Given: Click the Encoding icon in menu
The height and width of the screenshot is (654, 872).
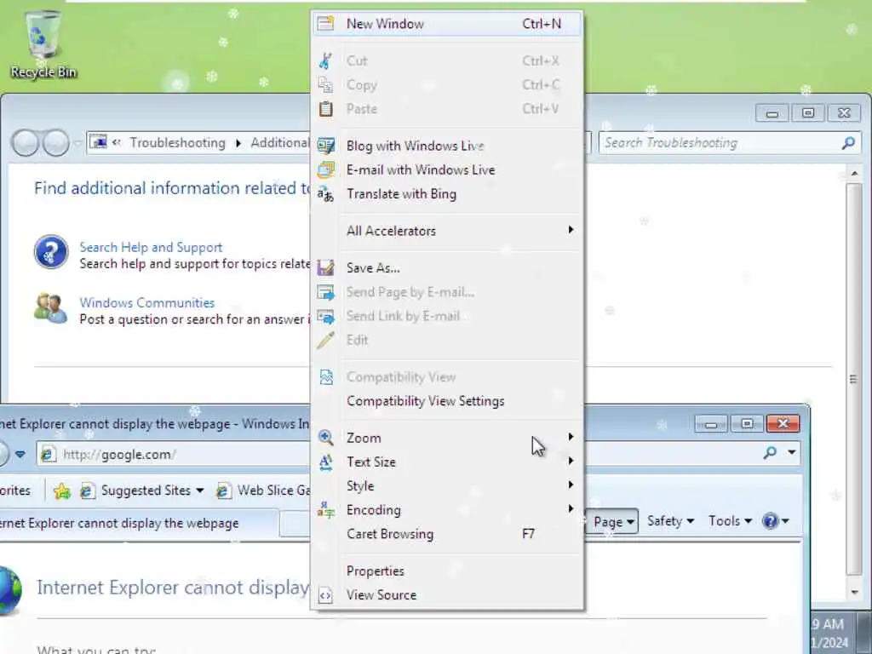Looking at the screenshot, I should (x=325, y=509).
